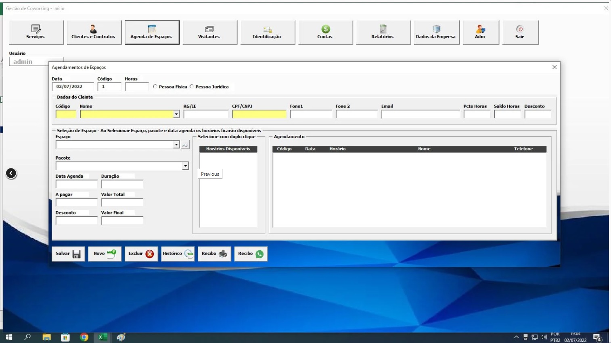Screen dimensions: 611x343
Task: Expand the Nome dropdown arrow
Action: 176,114
